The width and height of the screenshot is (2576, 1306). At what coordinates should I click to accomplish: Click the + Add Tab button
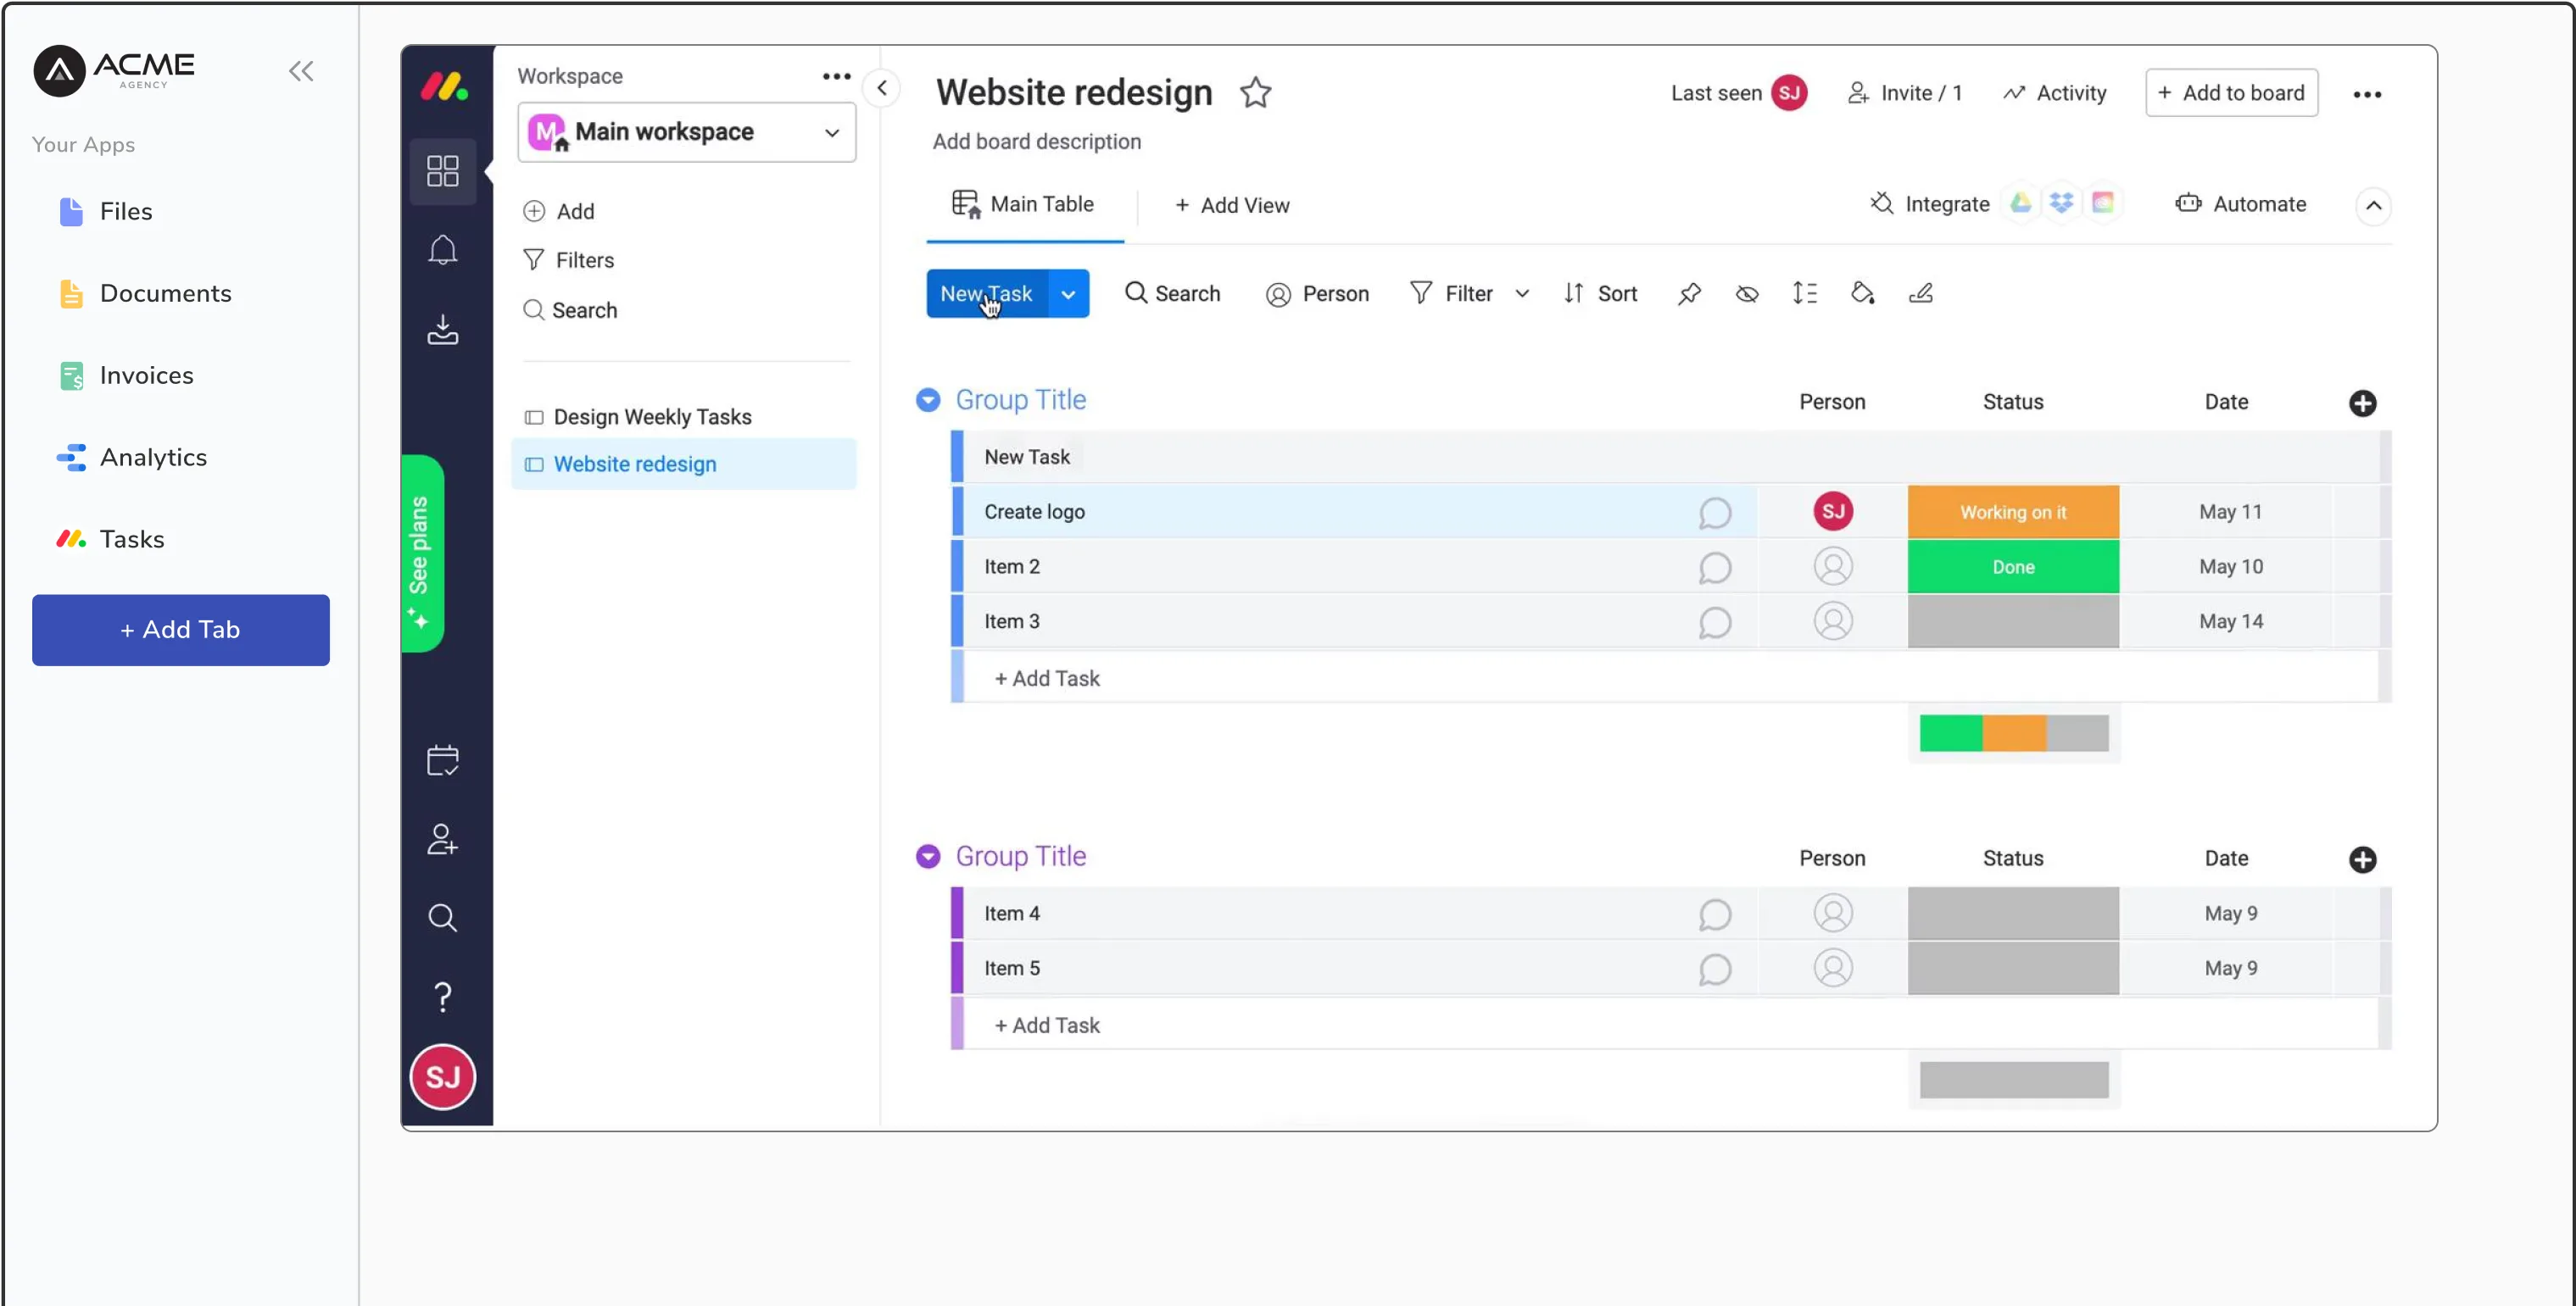pyautogui.click(x=181, y=630)
